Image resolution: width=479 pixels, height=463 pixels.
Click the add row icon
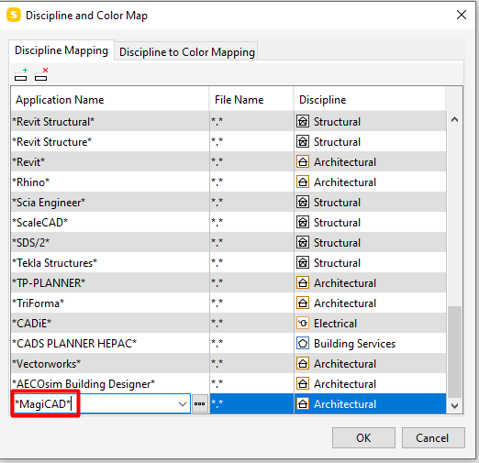tap(21, 74)
